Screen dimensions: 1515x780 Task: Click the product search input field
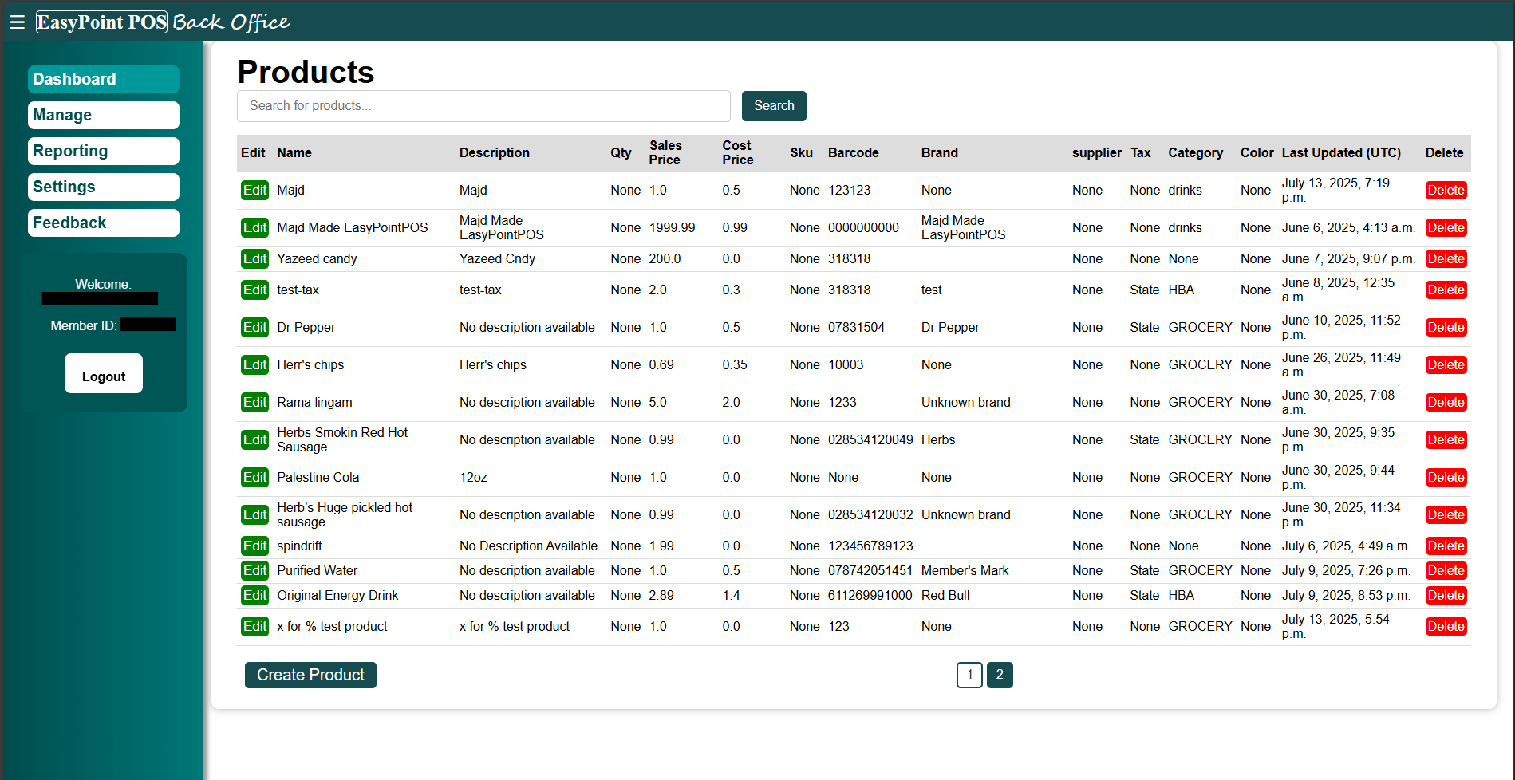(483, 105)
